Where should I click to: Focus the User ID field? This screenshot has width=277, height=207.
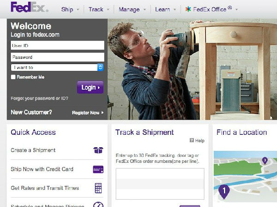point(57,46)
